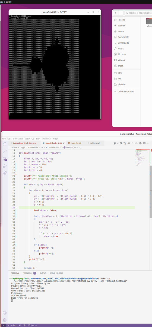
Task: Open the File menu in VS Code
Action: point(4,139)
